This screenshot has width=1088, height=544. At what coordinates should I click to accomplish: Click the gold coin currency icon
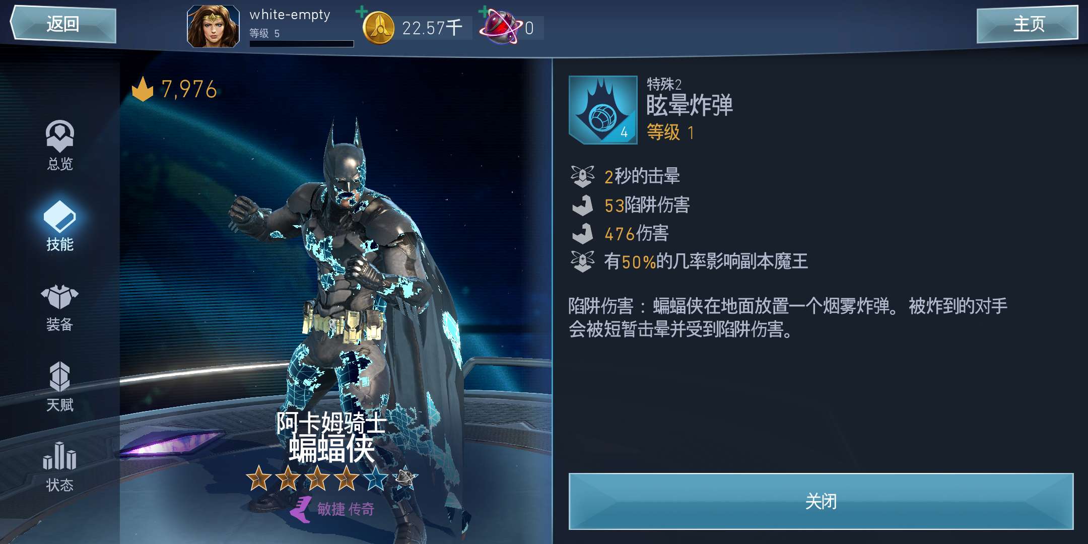point(378,28)
